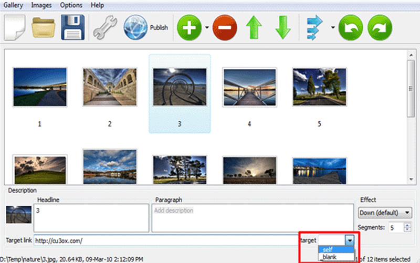The image size is (420, 263).
Task: Click gallery scrollbar up arrow
Action: coord(411,55)
